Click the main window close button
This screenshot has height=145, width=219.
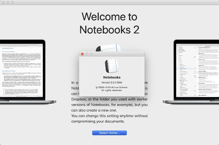click(3, 3)
